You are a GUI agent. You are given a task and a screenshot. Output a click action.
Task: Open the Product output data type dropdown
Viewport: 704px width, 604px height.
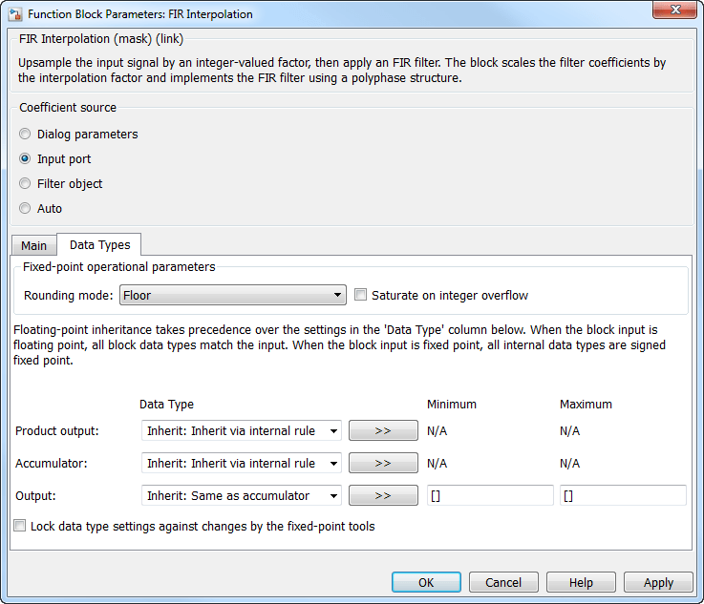241,431
